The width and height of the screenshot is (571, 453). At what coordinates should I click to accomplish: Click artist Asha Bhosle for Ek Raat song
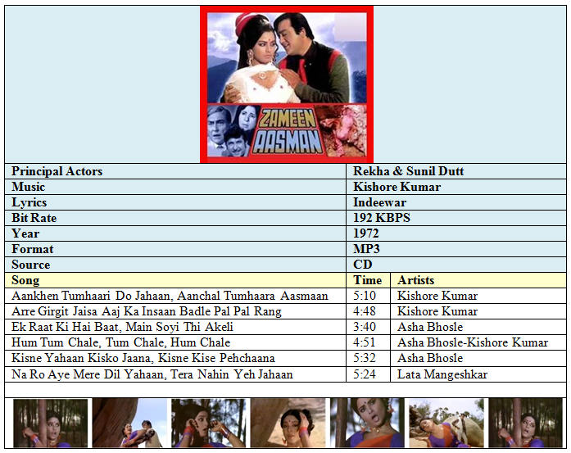tap(430, 327)
